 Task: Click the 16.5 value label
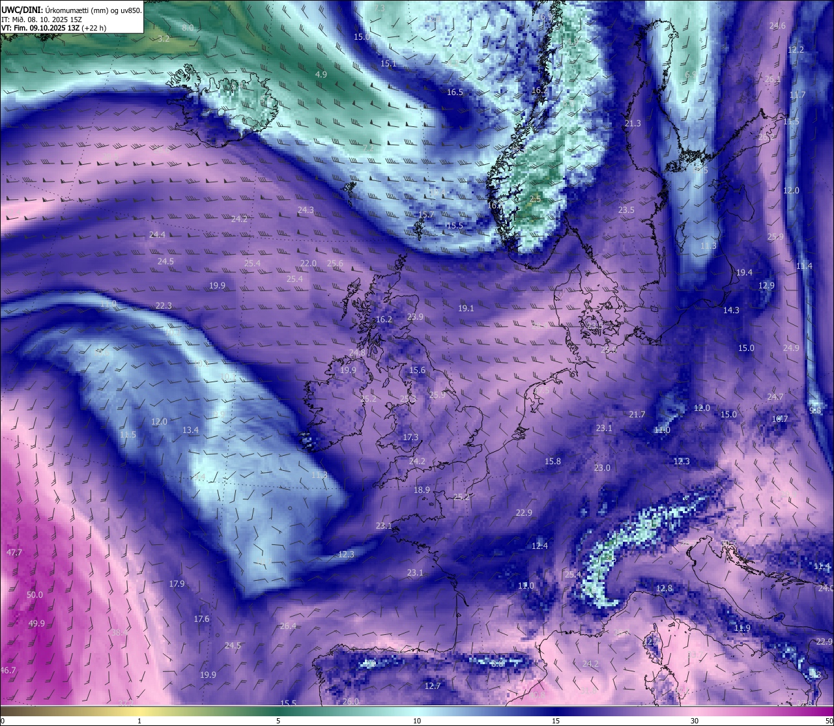(x=455, y=92)
